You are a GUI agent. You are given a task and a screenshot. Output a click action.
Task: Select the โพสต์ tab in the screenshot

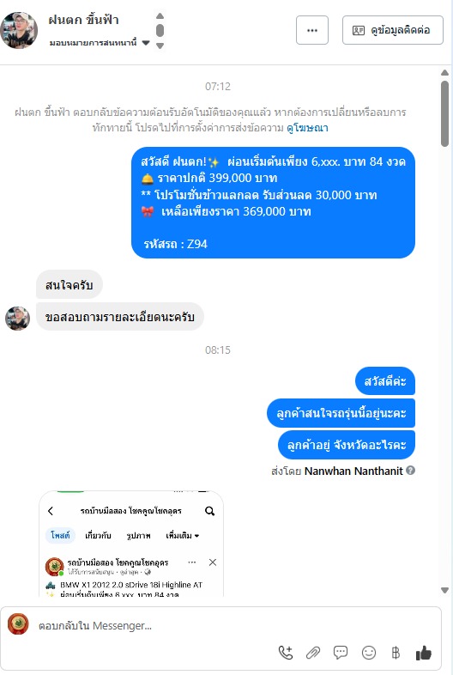(60, 535)
